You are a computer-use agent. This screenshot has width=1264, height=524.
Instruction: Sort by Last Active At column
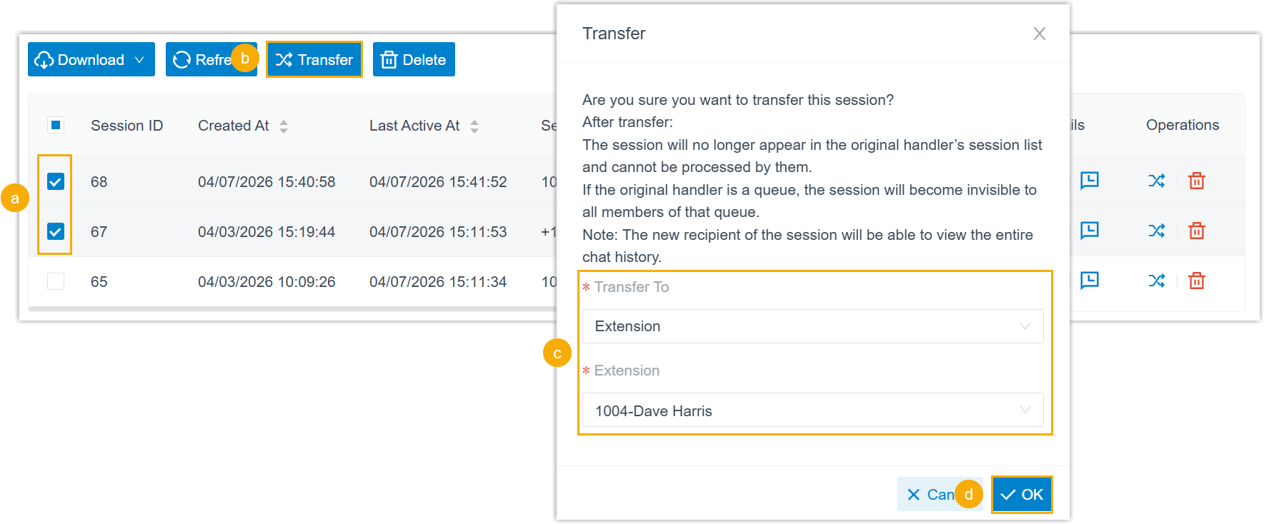[x=474, y=126]
